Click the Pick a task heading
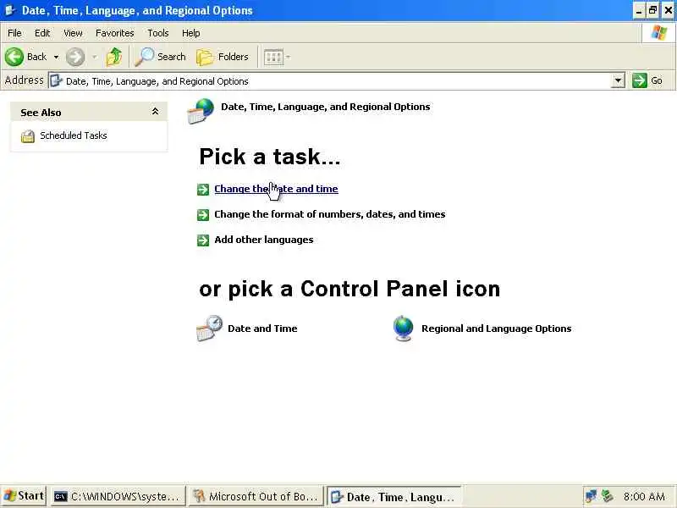 coord(270,157)
